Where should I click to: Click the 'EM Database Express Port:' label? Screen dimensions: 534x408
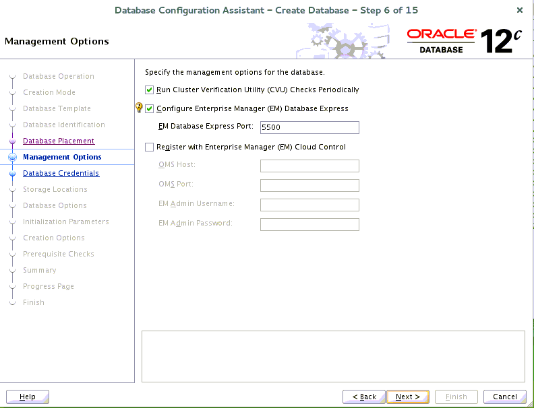tap(206, 127)
